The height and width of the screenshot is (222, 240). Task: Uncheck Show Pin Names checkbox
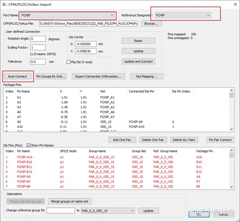point(29,145)
